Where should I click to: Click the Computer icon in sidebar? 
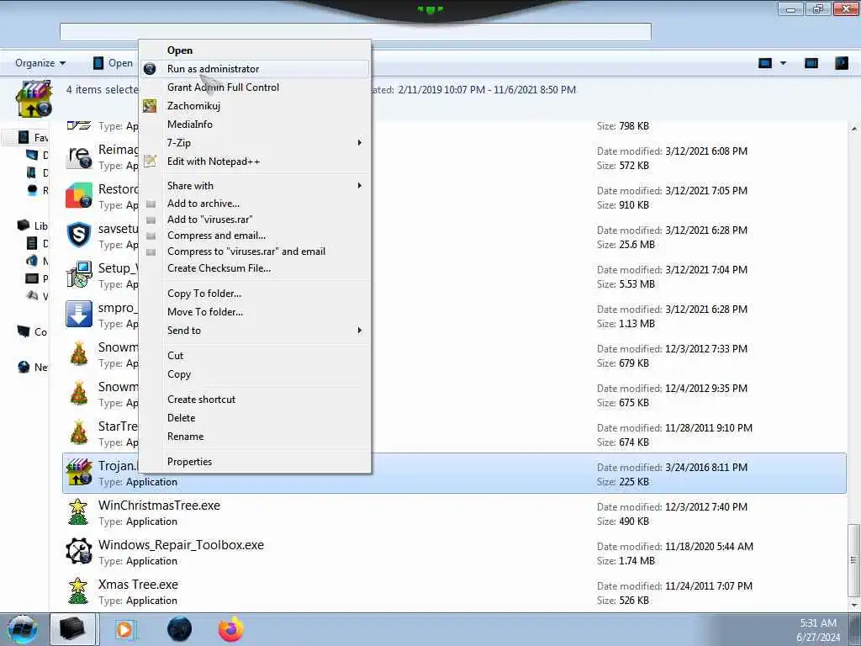[23, 331]
